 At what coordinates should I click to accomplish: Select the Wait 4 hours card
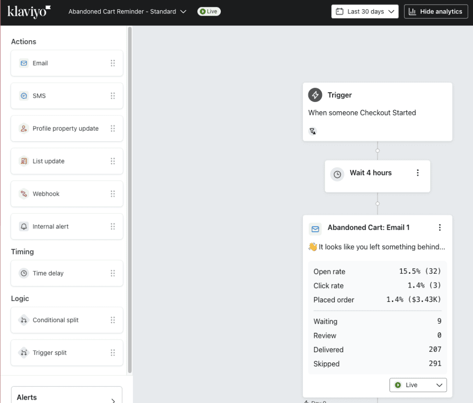click(x=377, y=176)
